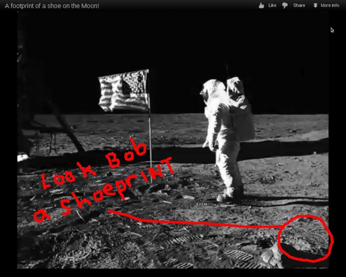
Task: Click the Like text label
Action: 272,5
